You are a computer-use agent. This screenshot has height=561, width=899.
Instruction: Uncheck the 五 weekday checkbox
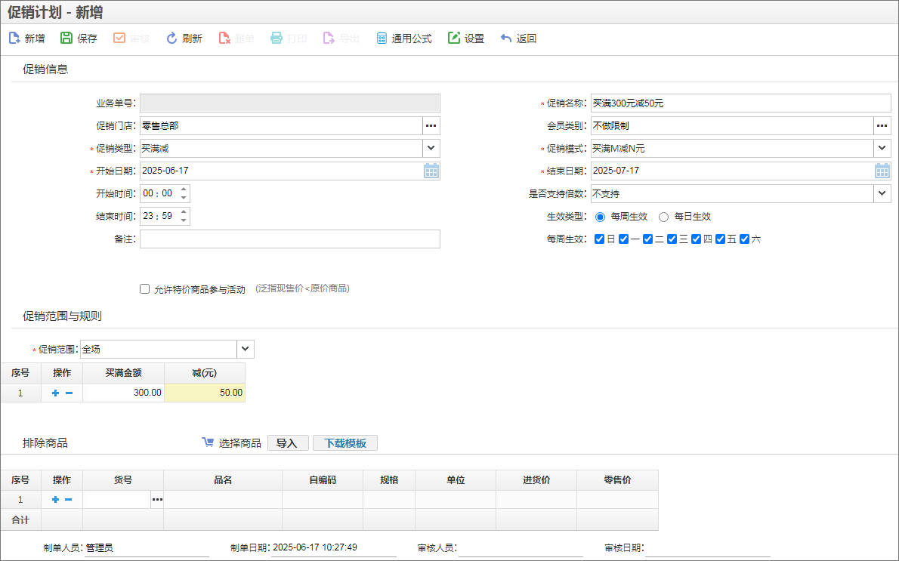click(720, 239)
